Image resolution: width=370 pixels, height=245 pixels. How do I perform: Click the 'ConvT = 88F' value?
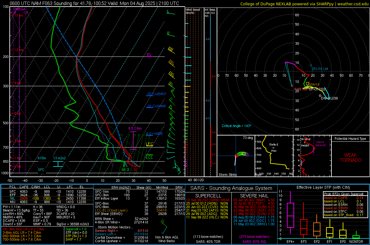tap(43, 214)
